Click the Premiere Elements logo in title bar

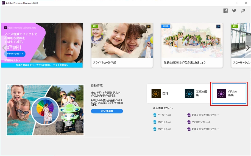[3, 3]
